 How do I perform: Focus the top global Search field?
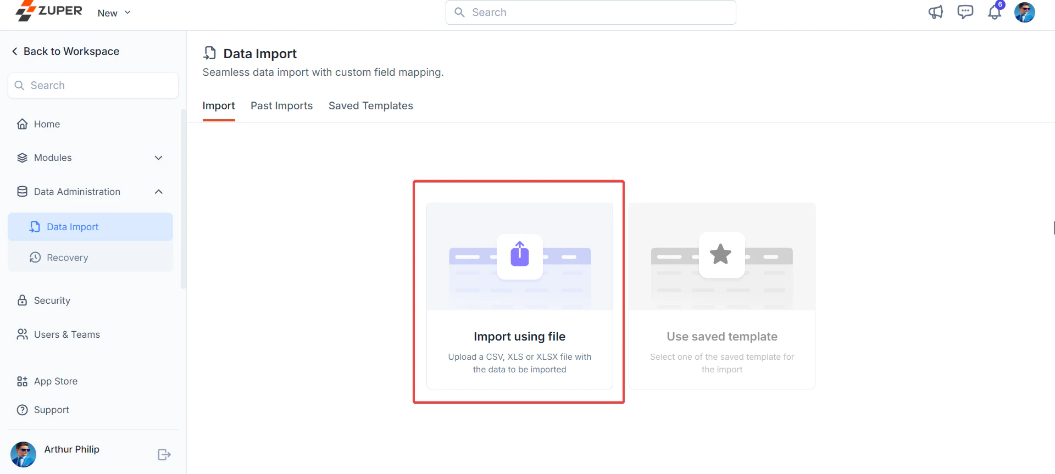(591, 12)
